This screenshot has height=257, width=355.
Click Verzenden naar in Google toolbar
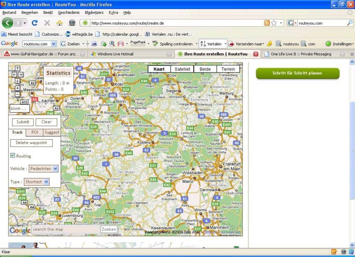click(x=246, y=44)
